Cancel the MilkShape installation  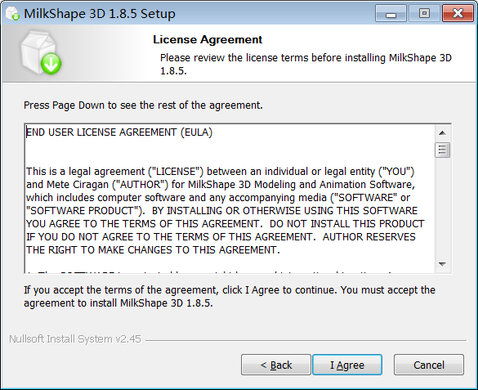[429, 365]
